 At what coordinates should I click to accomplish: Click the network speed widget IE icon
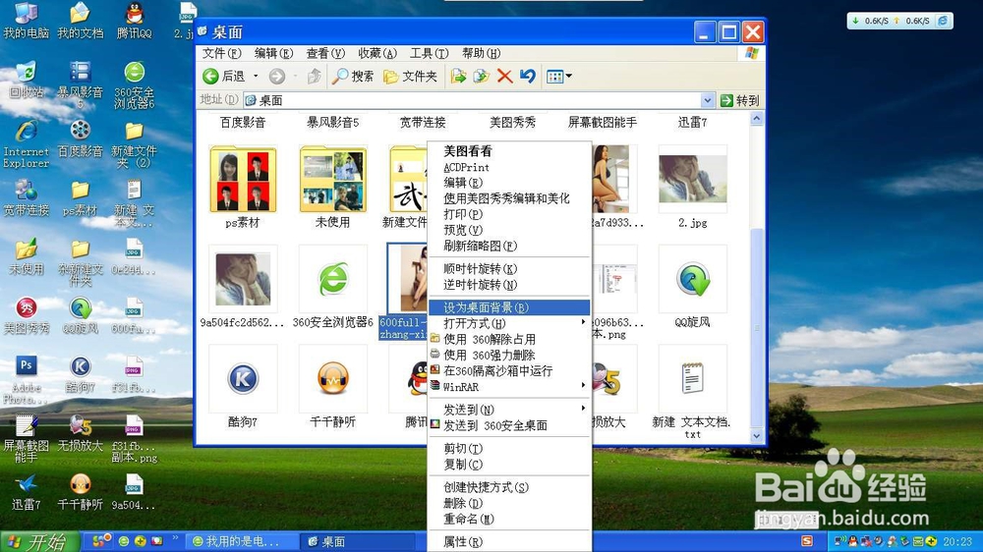(x=943, y=21)
